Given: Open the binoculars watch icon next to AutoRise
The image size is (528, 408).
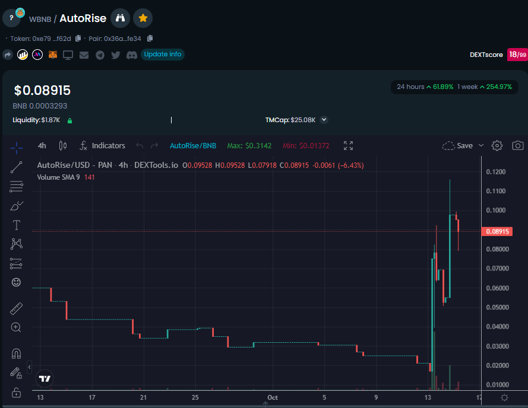Looking at the screenshot, I should tap(120, 18).
